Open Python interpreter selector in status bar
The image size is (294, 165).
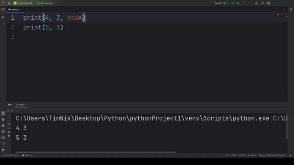tap(272, 155)
